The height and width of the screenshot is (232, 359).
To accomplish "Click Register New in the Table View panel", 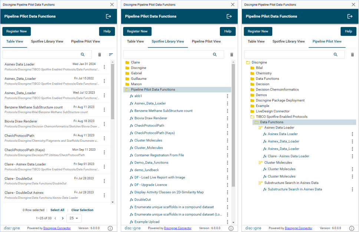I will 16,31.
